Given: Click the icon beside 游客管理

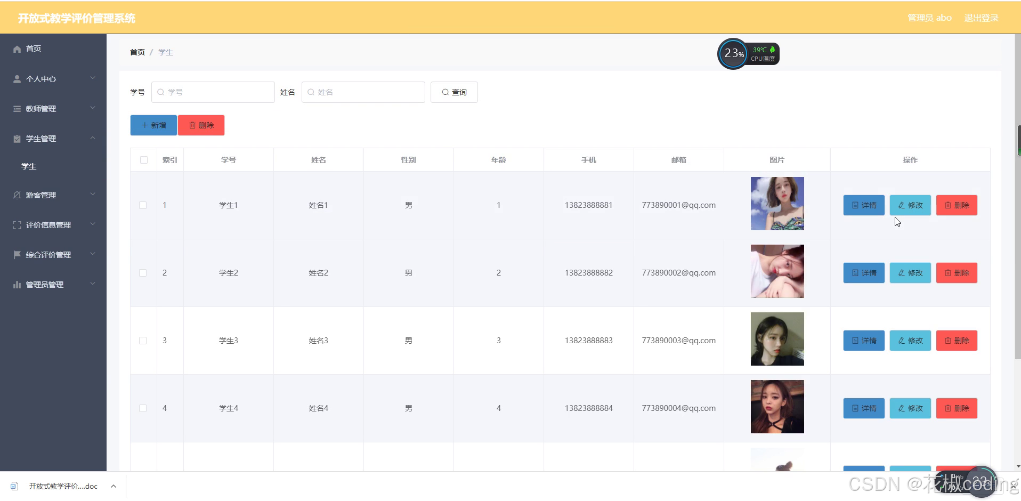Looking at the screenshot, I should 17,195.
